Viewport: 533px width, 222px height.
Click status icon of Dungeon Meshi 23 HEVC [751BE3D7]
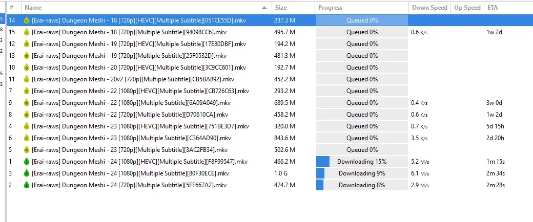(x=27, y=126)
